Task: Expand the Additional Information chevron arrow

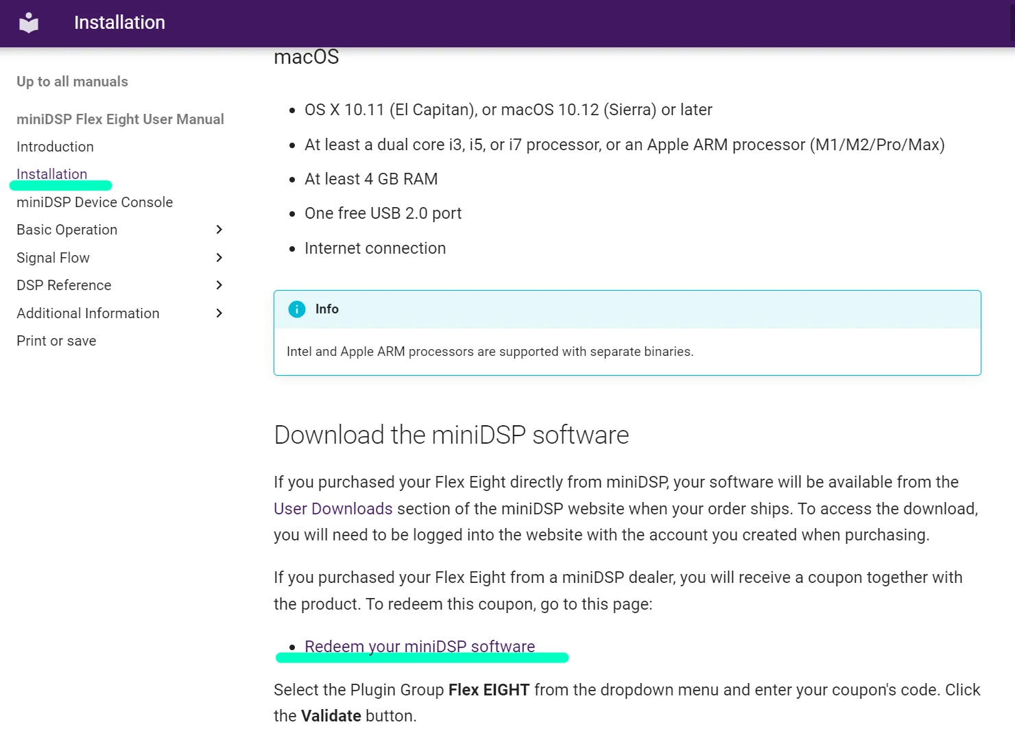Action: [x=219, y=313]
